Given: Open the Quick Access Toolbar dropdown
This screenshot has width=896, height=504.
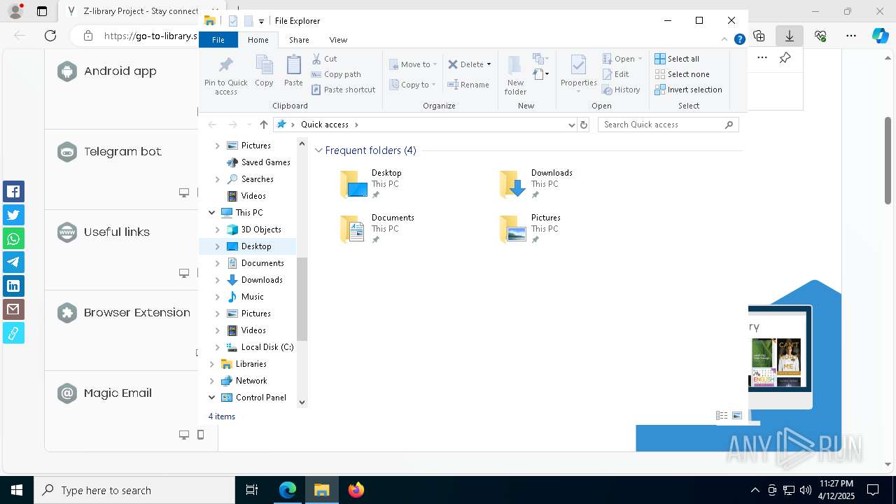Looking at the screenshot, I should click(261, 21).
